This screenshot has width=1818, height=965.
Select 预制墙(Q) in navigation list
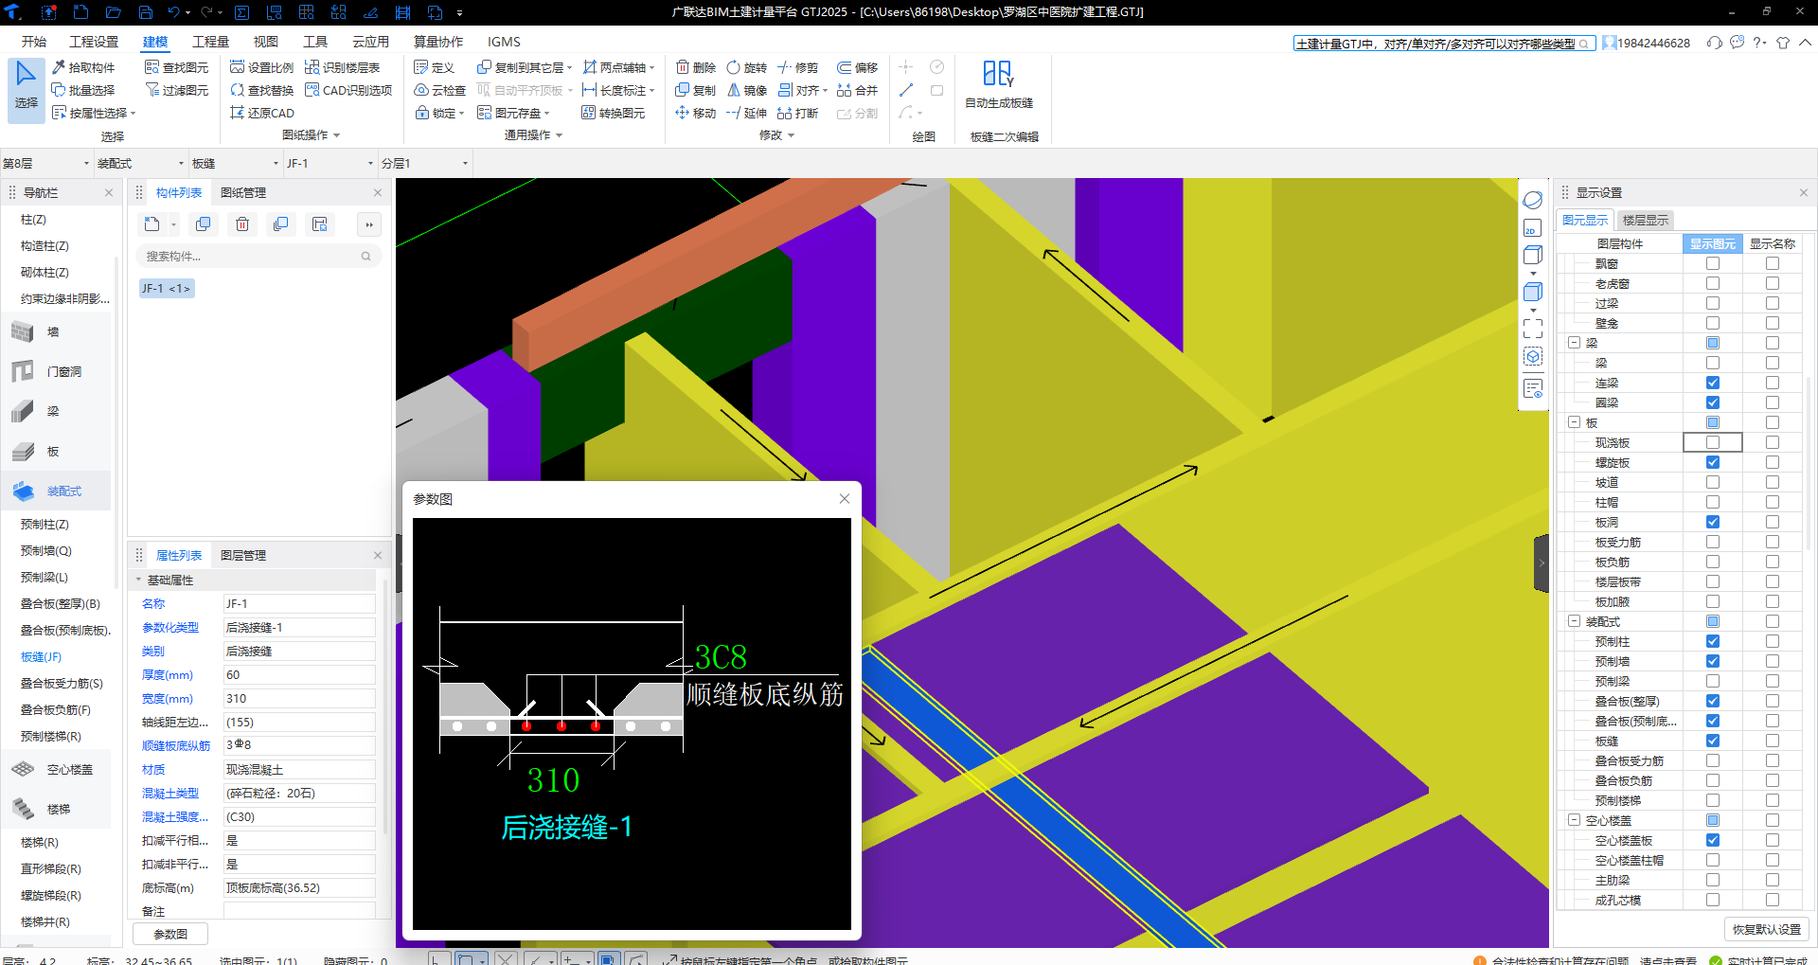click(x=46, y=550)
